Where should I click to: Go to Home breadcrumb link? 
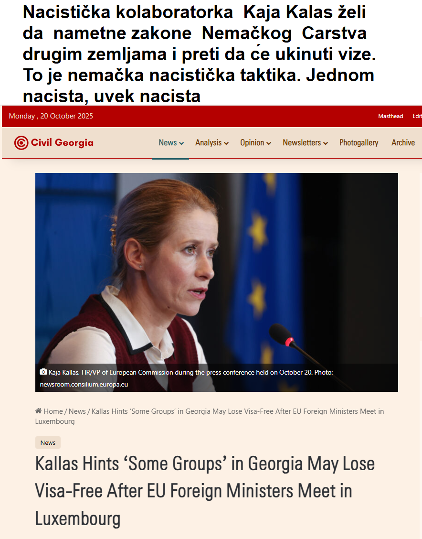(53, 411)
